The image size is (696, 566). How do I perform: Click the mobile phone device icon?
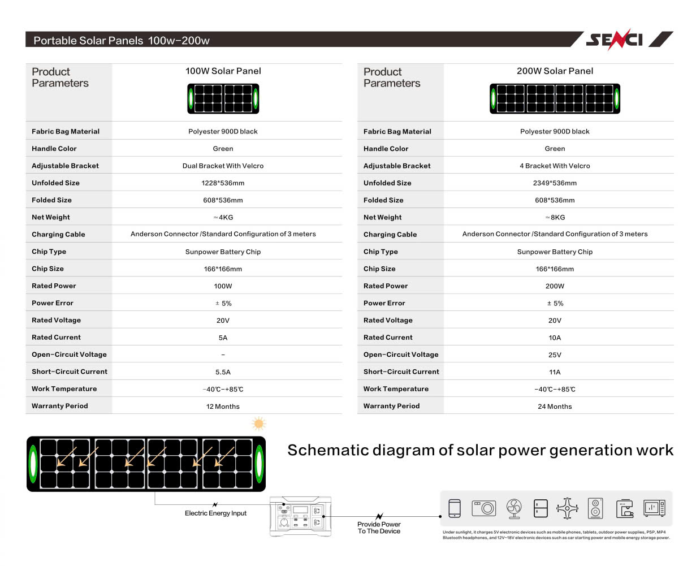[455, 508]
